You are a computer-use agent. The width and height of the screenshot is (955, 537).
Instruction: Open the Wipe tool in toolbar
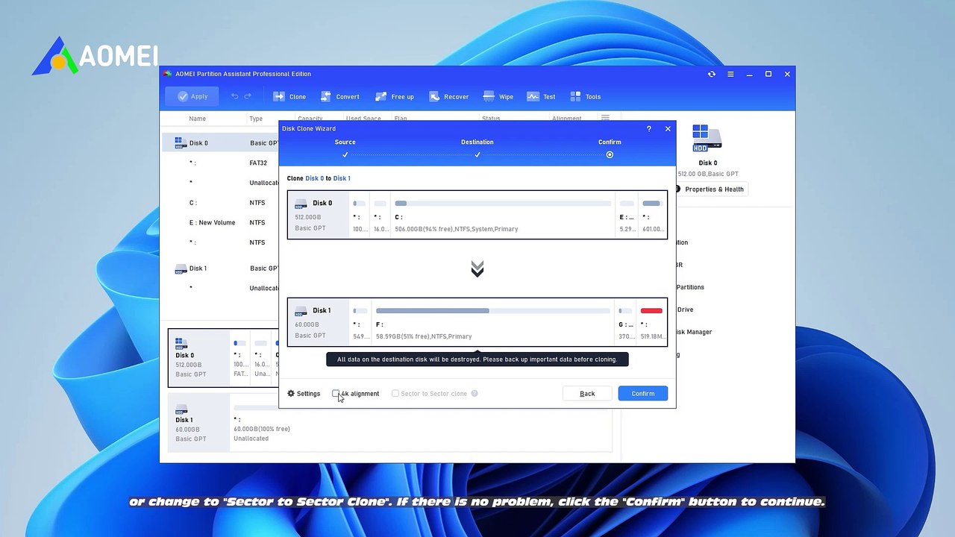pos(498,96)
